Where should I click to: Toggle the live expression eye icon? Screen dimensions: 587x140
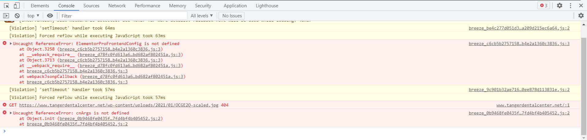point(50,16)
